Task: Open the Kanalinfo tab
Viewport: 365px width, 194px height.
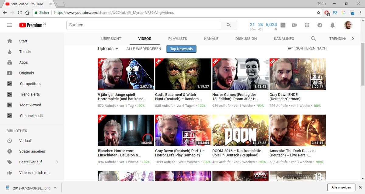Action: point(284,39)
